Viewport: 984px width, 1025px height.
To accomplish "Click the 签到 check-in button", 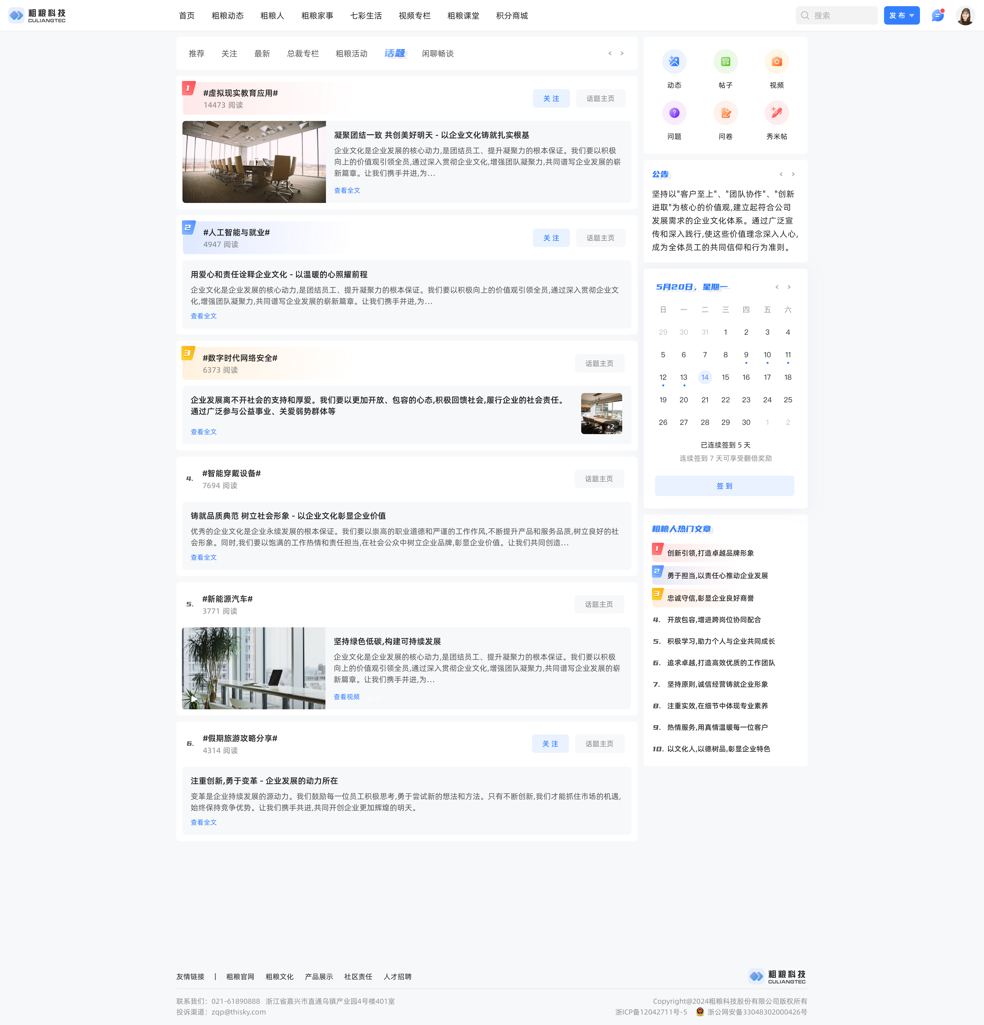I will [x=724, y=486].
